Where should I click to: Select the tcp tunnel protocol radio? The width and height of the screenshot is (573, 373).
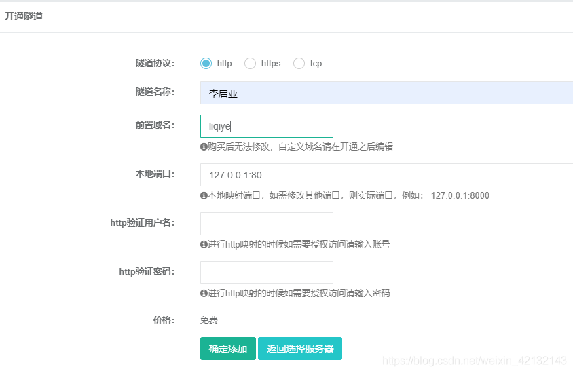pyautogui.click(x=299, y=64)
